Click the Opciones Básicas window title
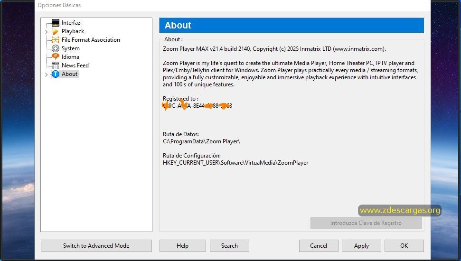 click(59, 5)
